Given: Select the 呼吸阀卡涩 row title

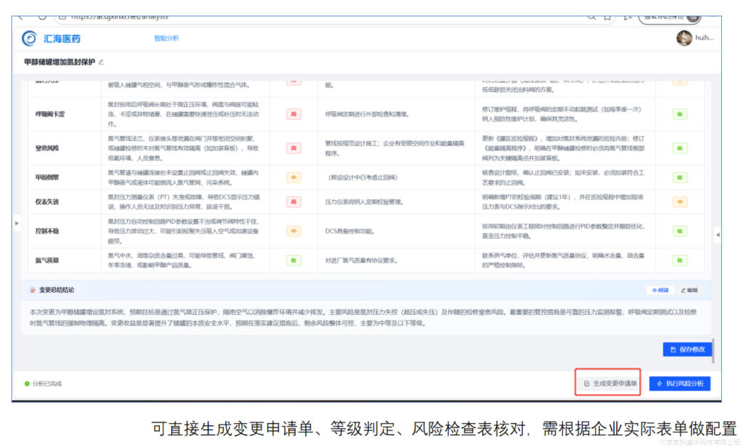Looking at the screenshot, I should coord(50,114).
